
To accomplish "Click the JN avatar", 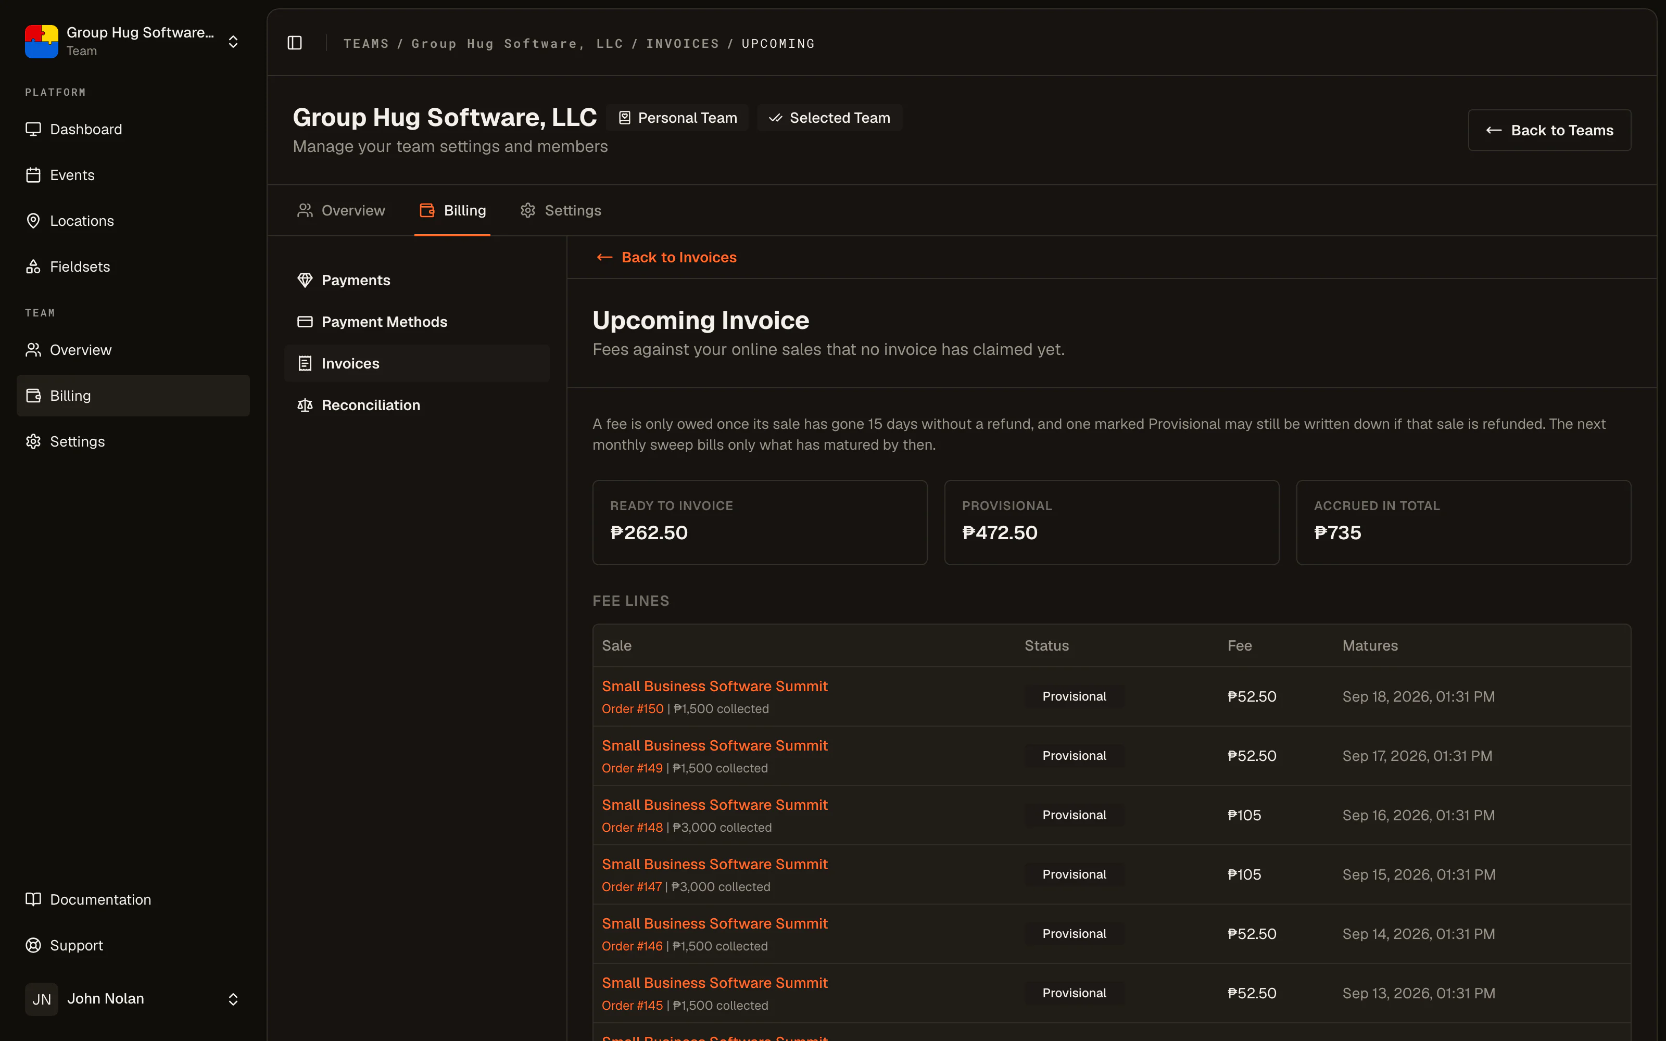I will click(41, 999).
